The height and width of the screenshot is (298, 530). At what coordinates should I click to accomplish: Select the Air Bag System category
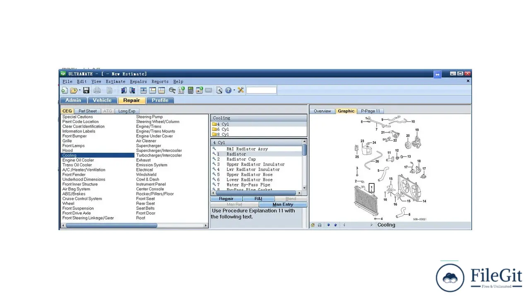tap(76, 189)
